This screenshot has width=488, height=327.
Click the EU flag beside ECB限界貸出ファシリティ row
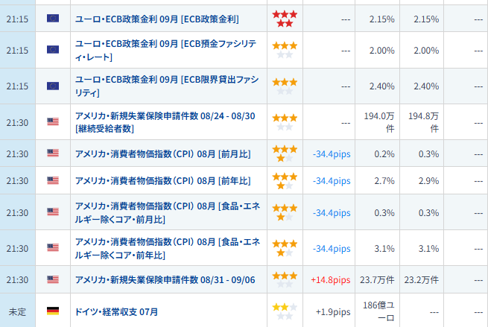pos(52,86)
